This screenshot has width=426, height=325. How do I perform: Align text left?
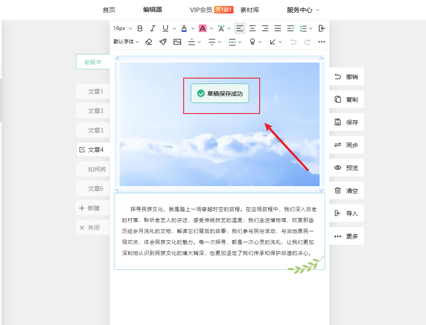pyautogui.click(x=240, y=28)
